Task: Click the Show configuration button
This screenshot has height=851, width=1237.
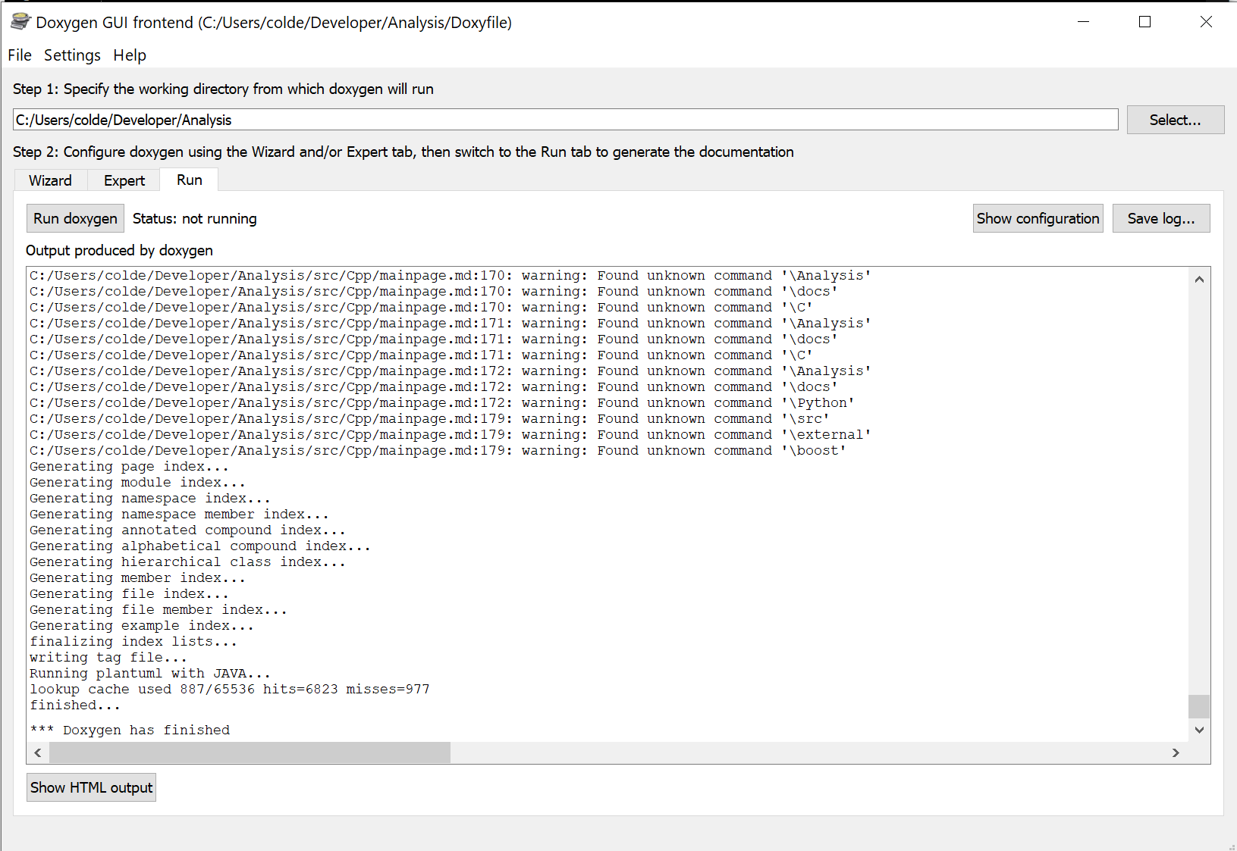Action: tap(1038, 218)
